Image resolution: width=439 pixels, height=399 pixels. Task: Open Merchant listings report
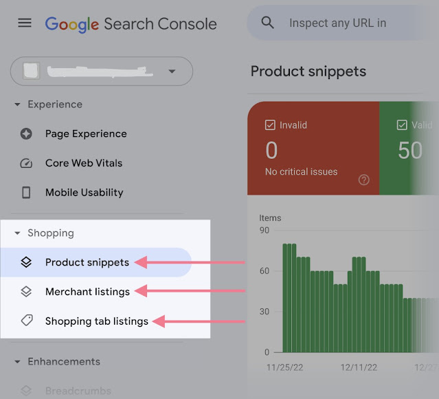click(87, 292)
